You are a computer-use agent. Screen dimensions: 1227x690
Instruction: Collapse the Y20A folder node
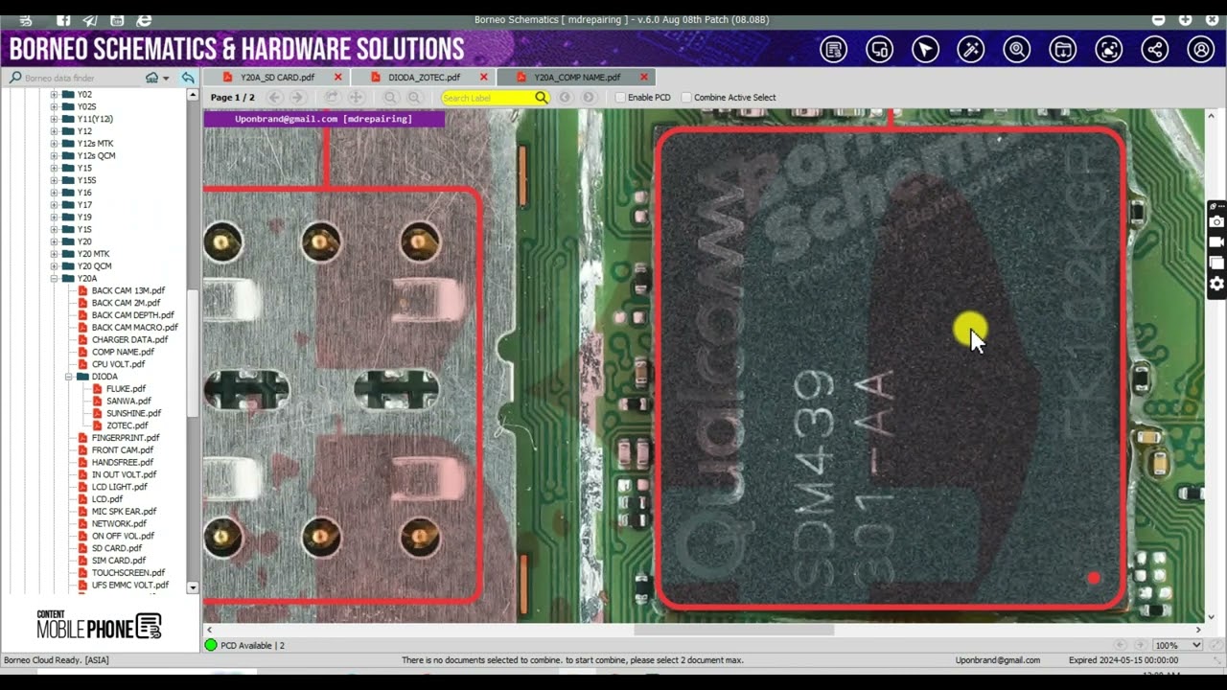[54, 279]
